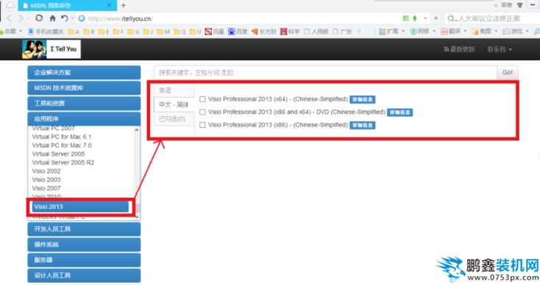Open the 游戏 games dropdown

(x=516, y=32)
